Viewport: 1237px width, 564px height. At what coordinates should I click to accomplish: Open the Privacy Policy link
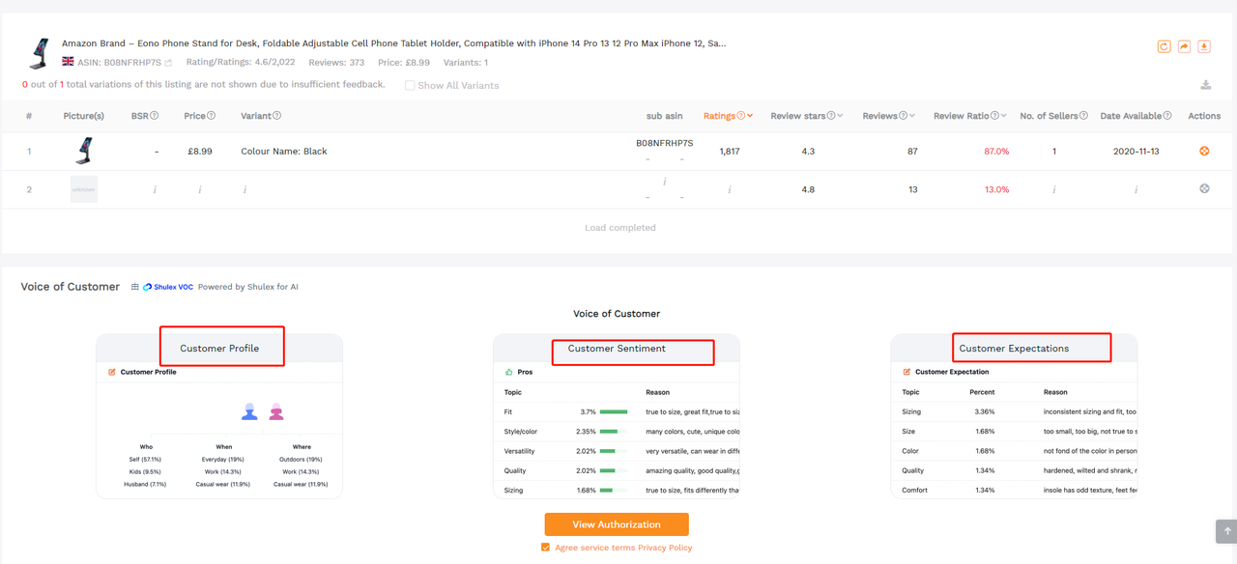(665, 548)
